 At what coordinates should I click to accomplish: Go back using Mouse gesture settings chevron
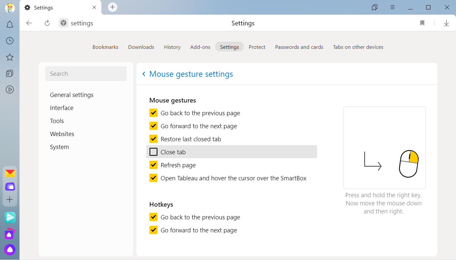point(144,74)
